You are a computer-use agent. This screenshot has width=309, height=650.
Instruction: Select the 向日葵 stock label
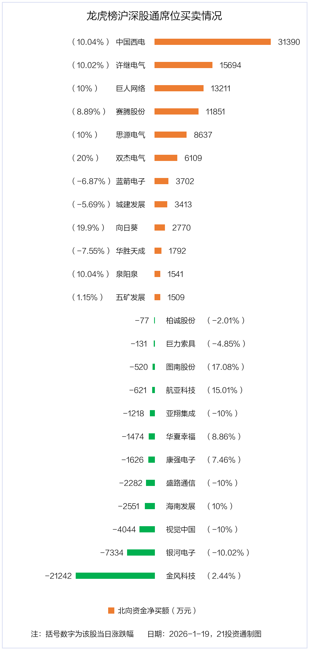pyautogui.click(x=127, y=227)
